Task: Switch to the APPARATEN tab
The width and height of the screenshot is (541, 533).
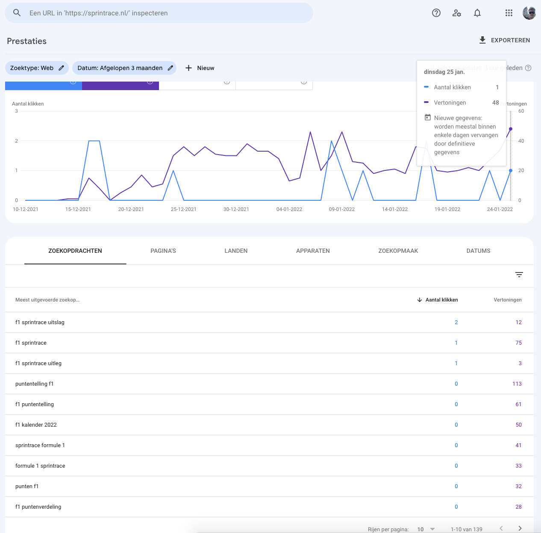Action: tap(313, 251)
